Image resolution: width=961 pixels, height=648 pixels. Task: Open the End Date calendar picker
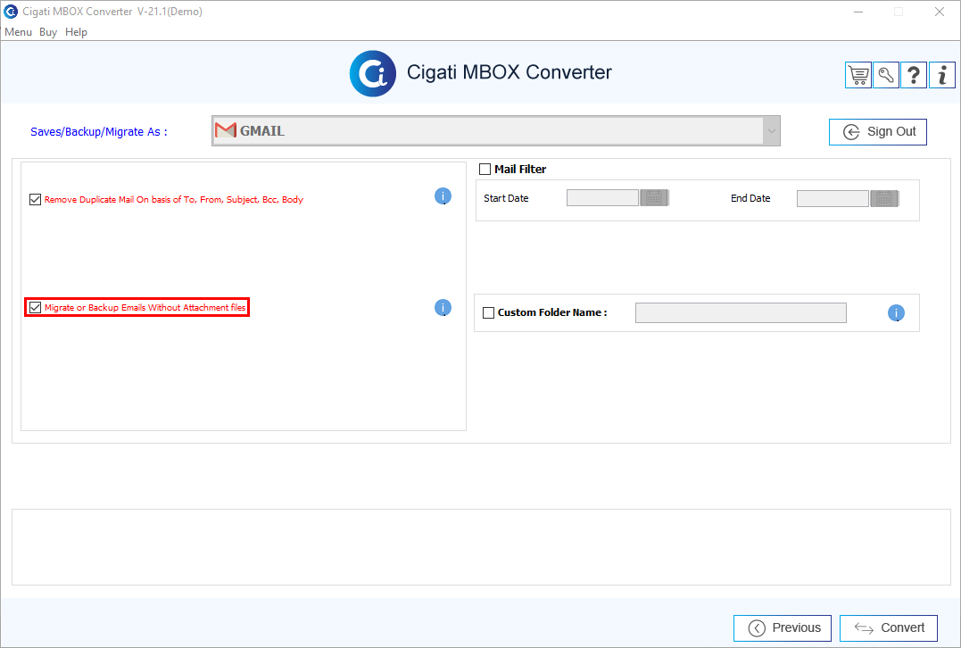point(883,199)
